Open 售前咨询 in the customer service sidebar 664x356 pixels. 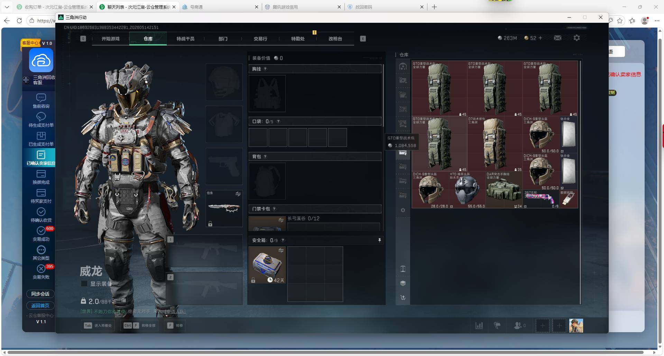tap(41, 101)
